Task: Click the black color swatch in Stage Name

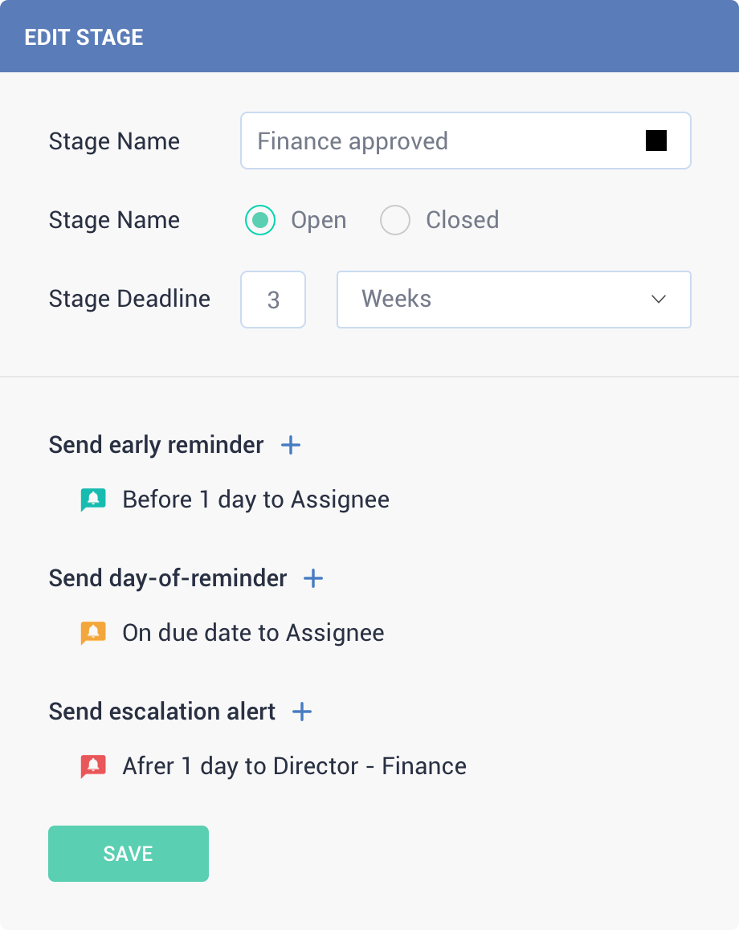Action: pos(656,141)
